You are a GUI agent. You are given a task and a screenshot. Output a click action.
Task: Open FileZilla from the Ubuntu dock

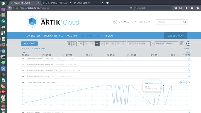point(3,92)
